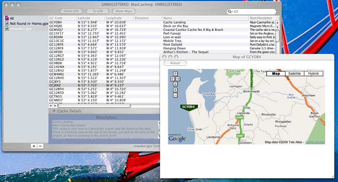Click the Cache Details description text
Image resolution: width=338 pixels, height=182 pixels.
tap(104, 130)
